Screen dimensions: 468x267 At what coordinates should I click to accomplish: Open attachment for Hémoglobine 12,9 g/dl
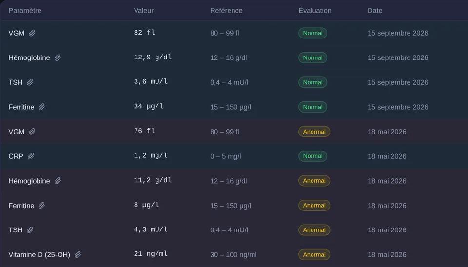point(58,57)
